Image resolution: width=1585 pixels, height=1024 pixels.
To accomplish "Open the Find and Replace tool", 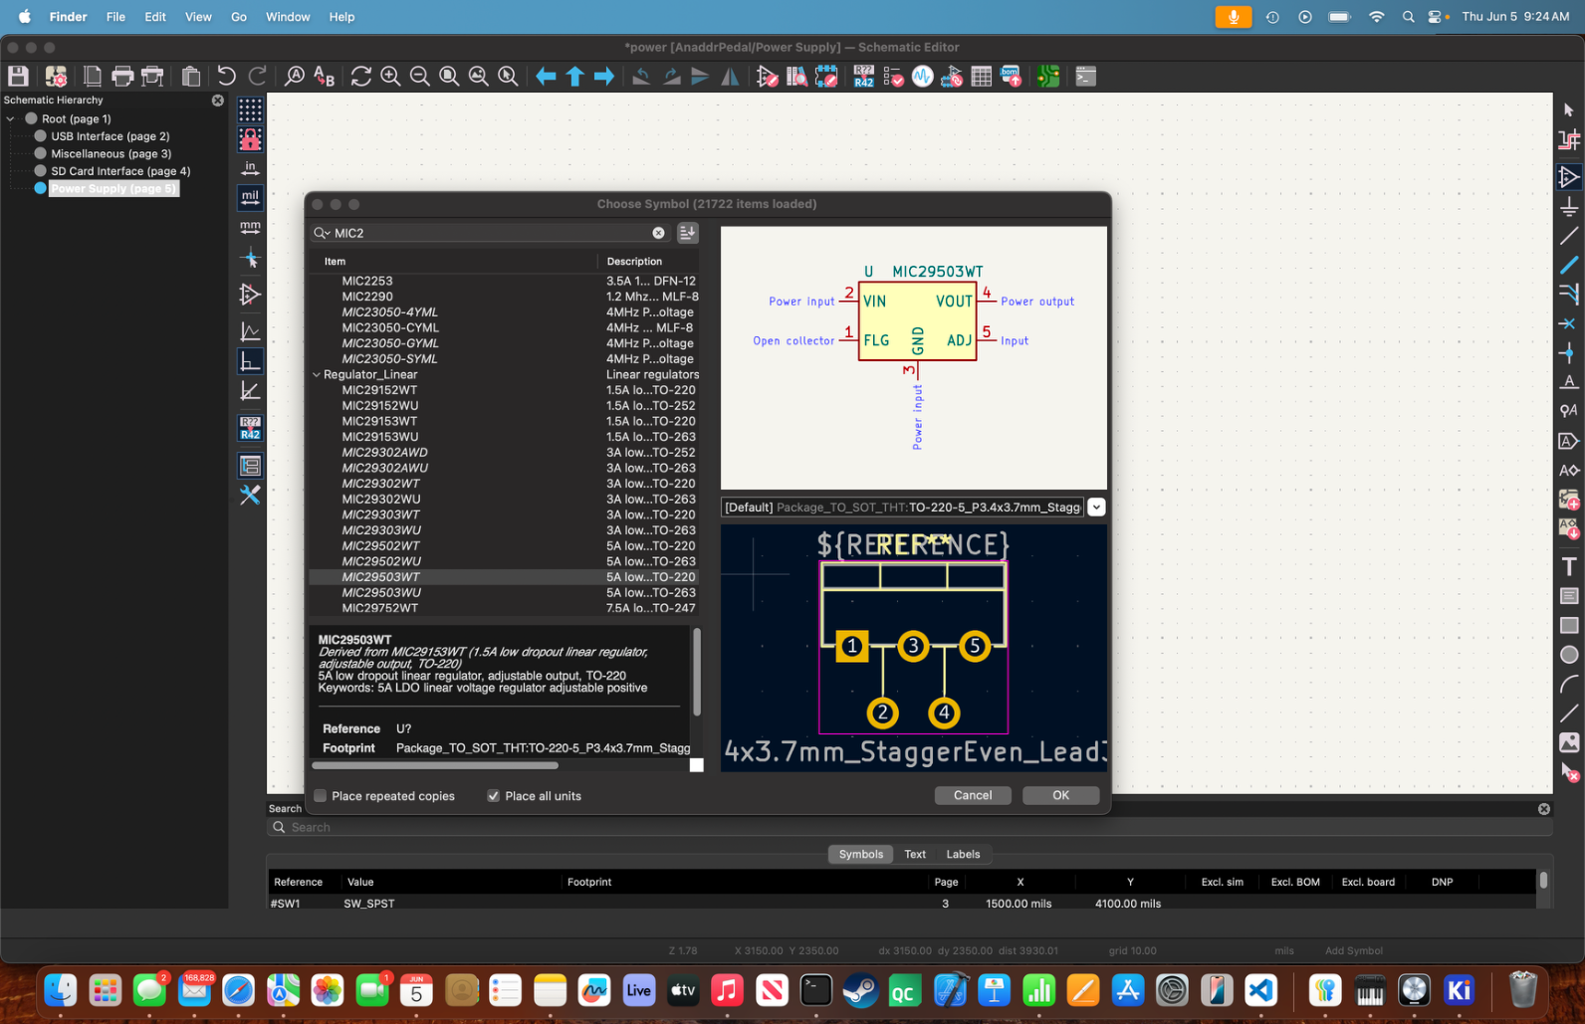I will pyautogui.click(x=324, y=77).
